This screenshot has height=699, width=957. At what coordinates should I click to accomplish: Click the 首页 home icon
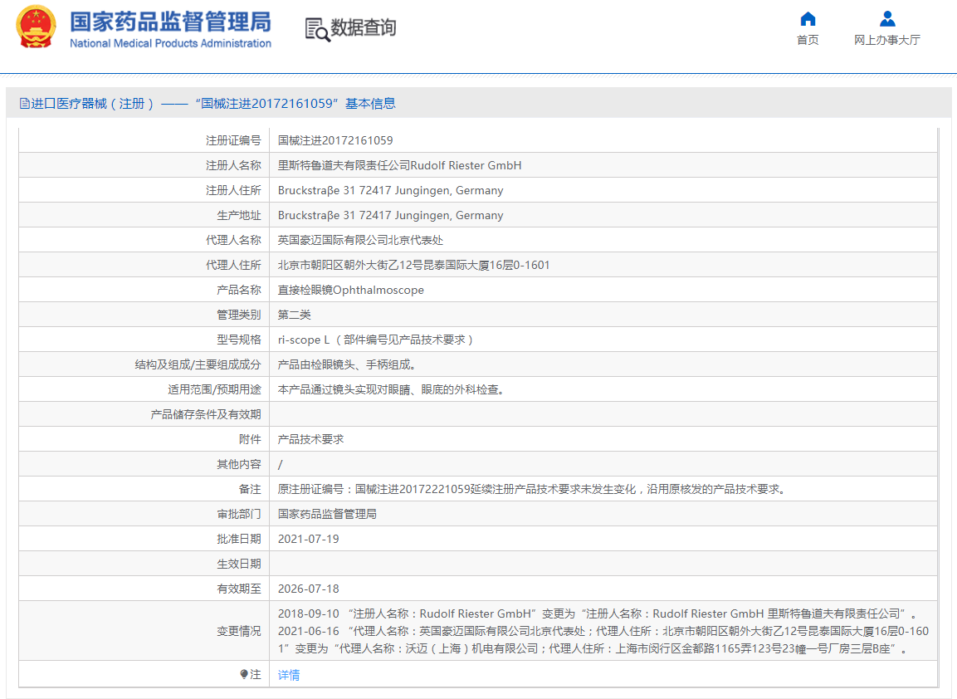pyautogui.click(x=808, y=19)
